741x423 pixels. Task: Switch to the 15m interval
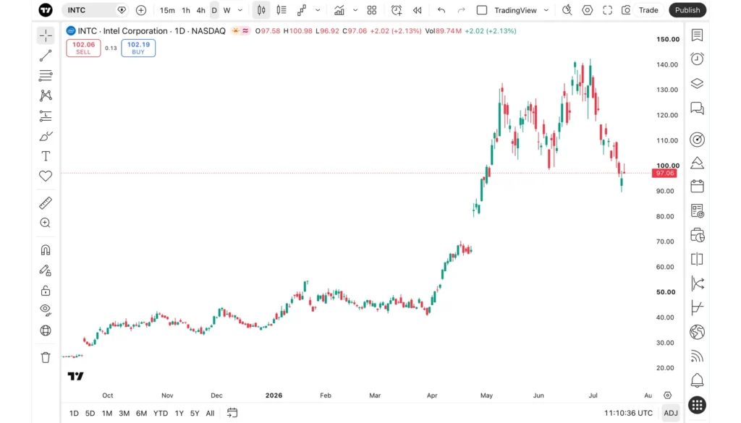[x=167, y=10]
